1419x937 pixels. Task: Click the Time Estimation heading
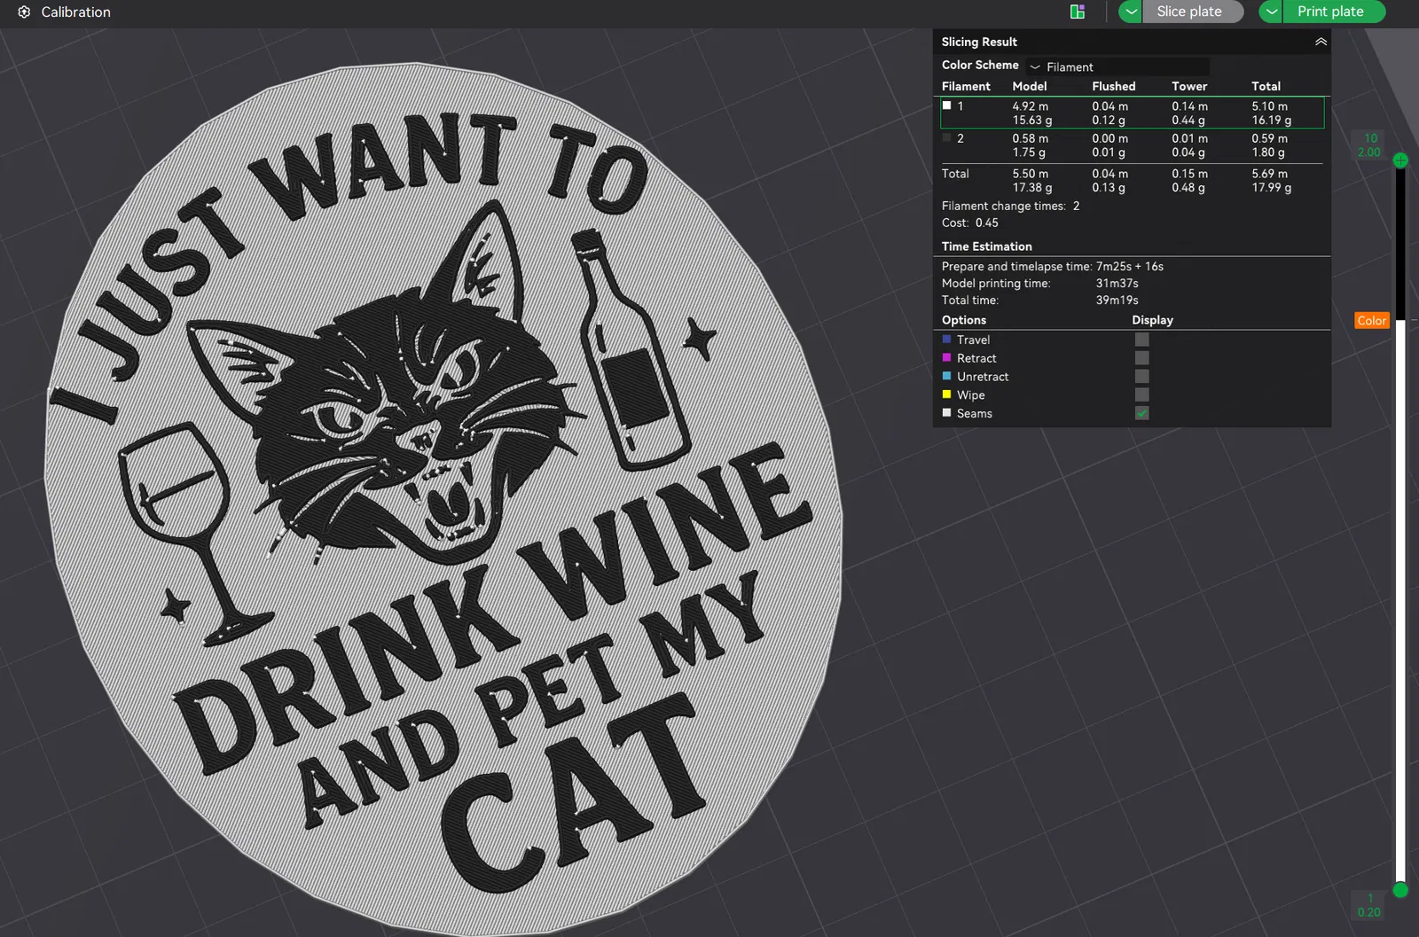[987, 246]
